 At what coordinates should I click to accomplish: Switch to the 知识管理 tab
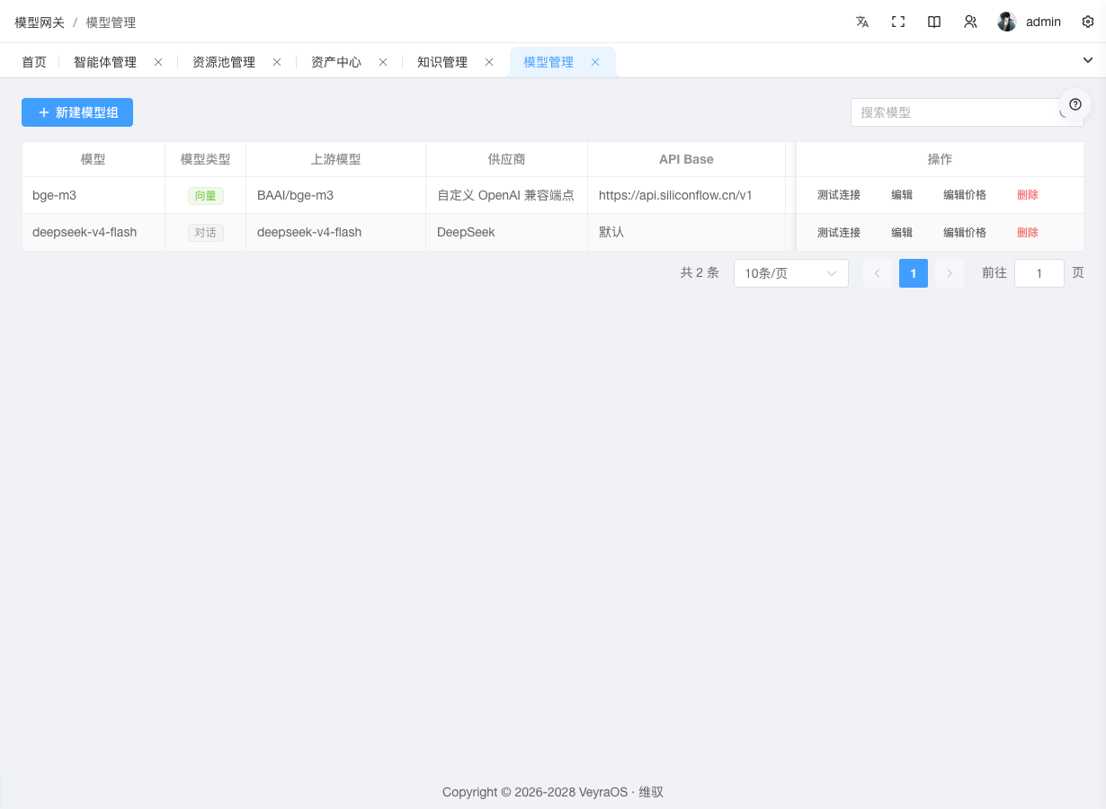pyautogui.click(x=442, y=62)
